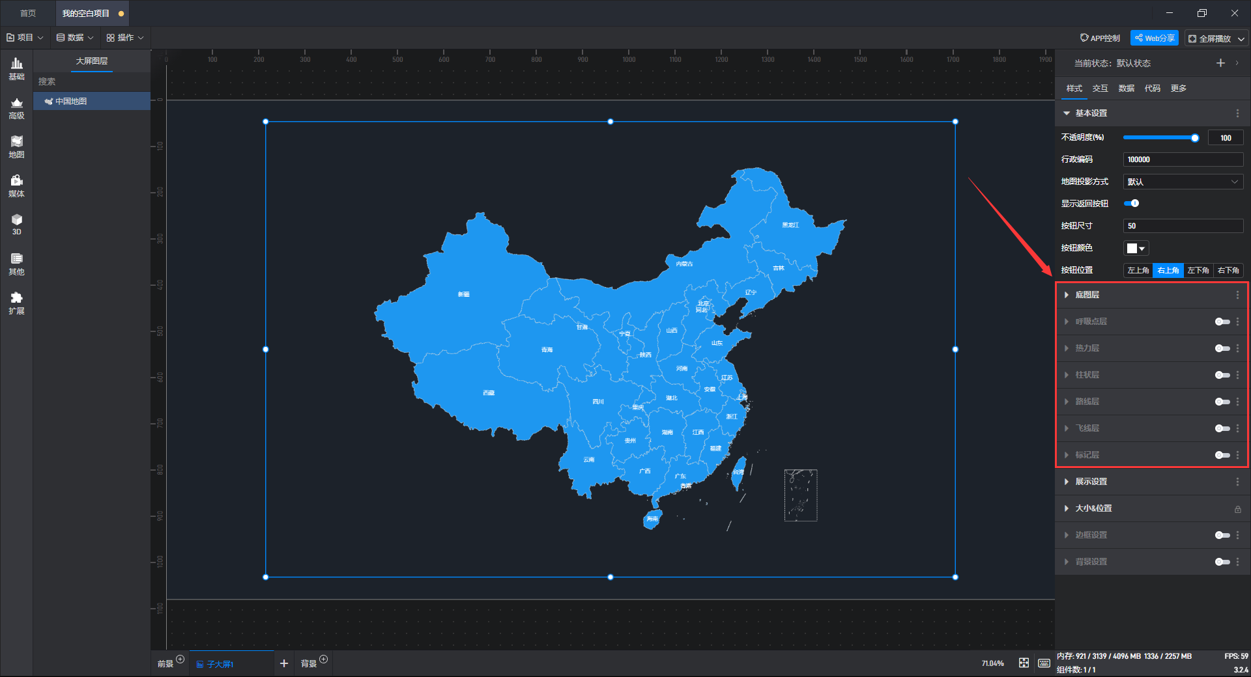This screenshot has height=677, width=1251.
Task: Add background layer with 背景 plus icon
Action: pyautogui.click(x=324, y=659)
